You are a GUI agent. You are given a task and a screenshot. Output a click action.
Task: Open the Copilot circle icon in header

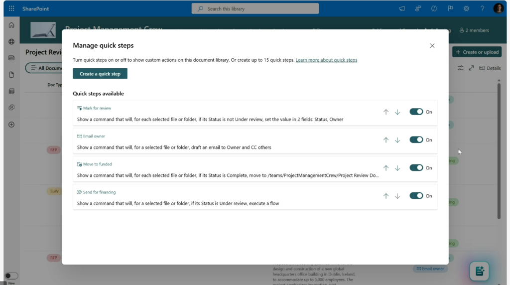point(434,9)
